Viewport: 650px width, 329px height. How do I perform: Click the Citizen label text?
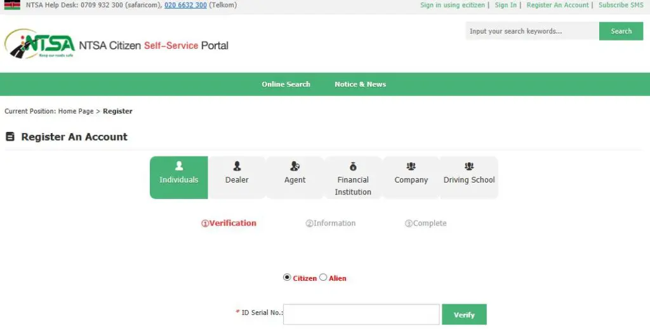click(x=305, y=278)
